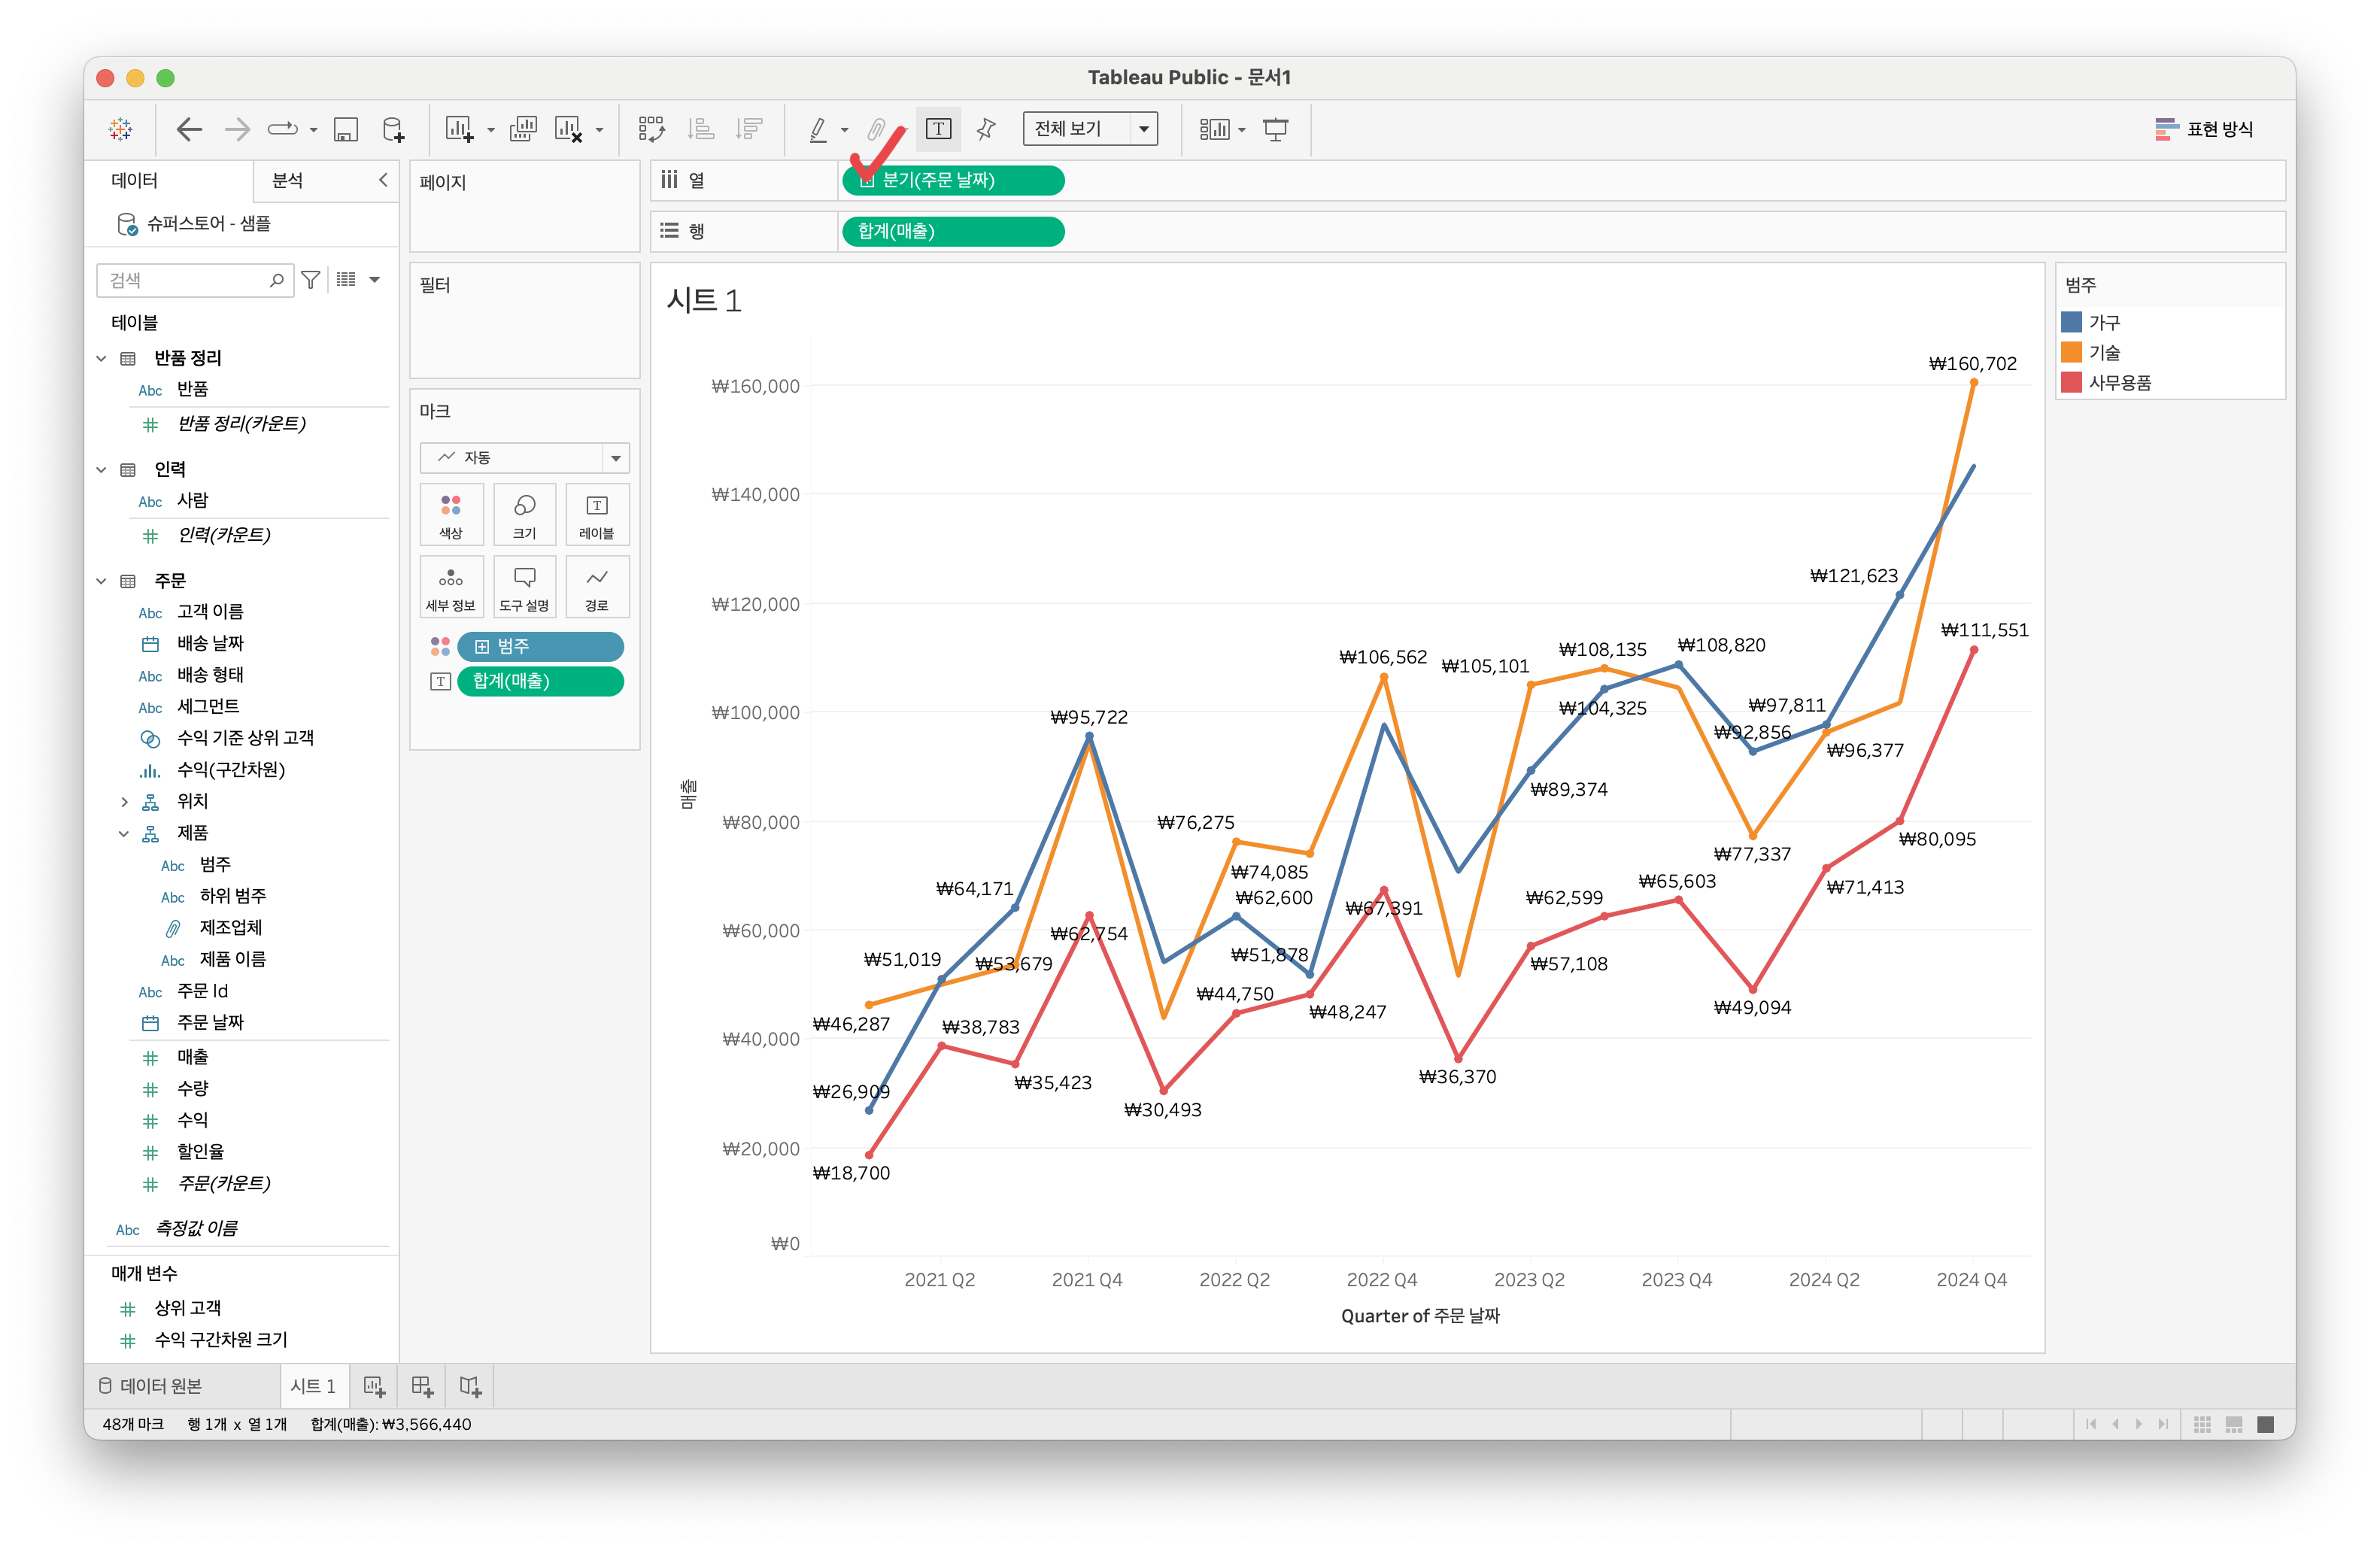
Task: Click the Undo back arrow
Action: 189,129
